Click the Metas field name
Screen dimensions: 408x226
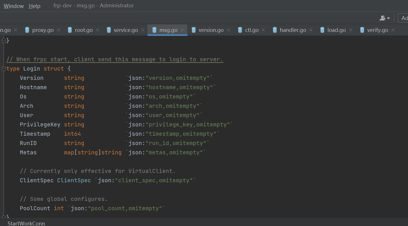click(28, 153)
